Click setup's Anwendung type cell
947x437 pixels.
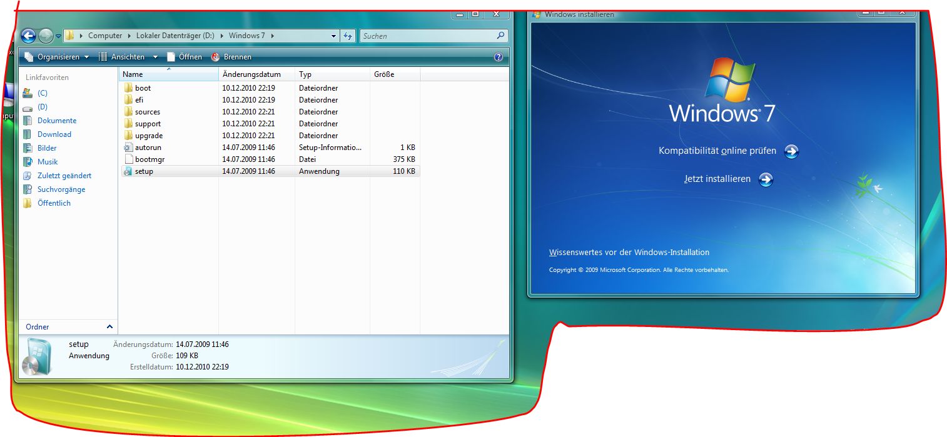(319, 171)
